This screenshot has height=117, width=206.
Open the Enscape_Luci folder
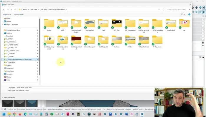[x=90, y=25]
